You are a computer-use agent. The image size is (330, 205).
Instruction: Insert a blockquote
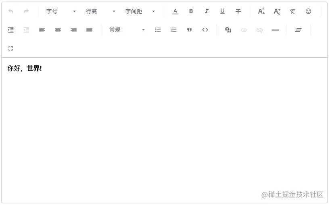(x=190, y=30)
